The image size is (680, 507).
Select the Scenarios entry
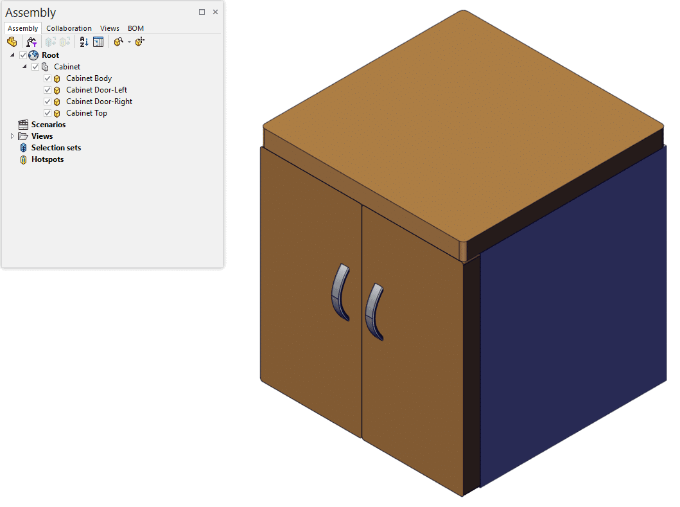[48, 125]
